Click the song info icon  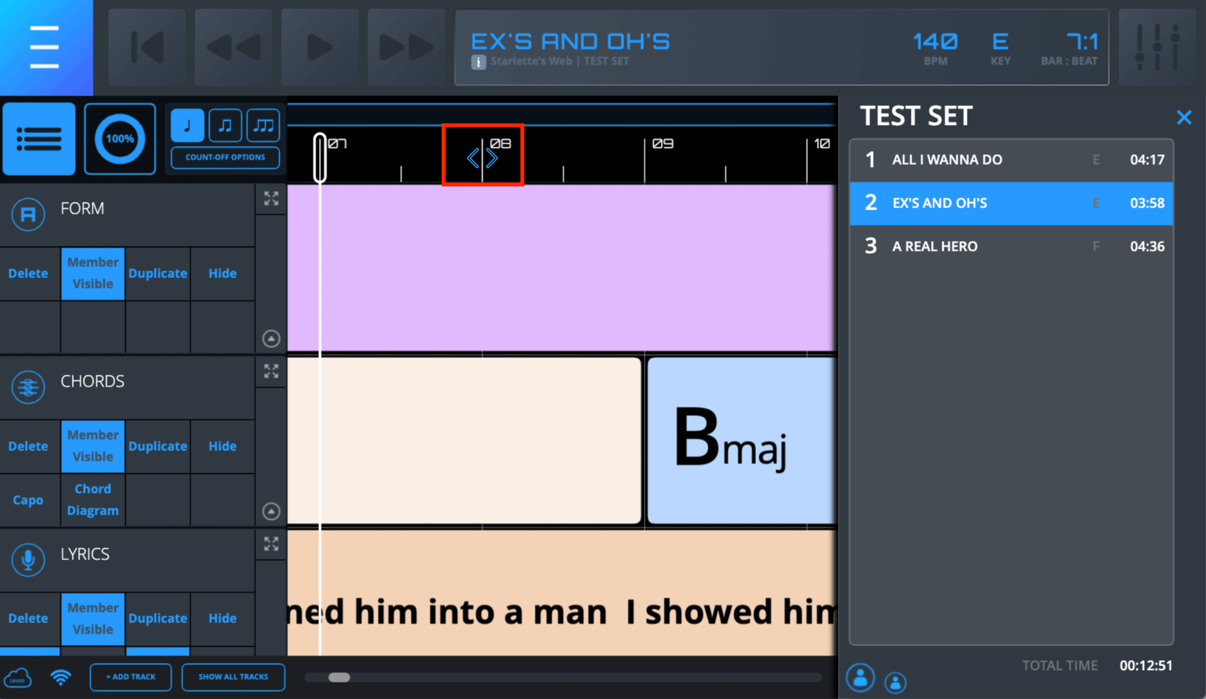click(478, 62)
